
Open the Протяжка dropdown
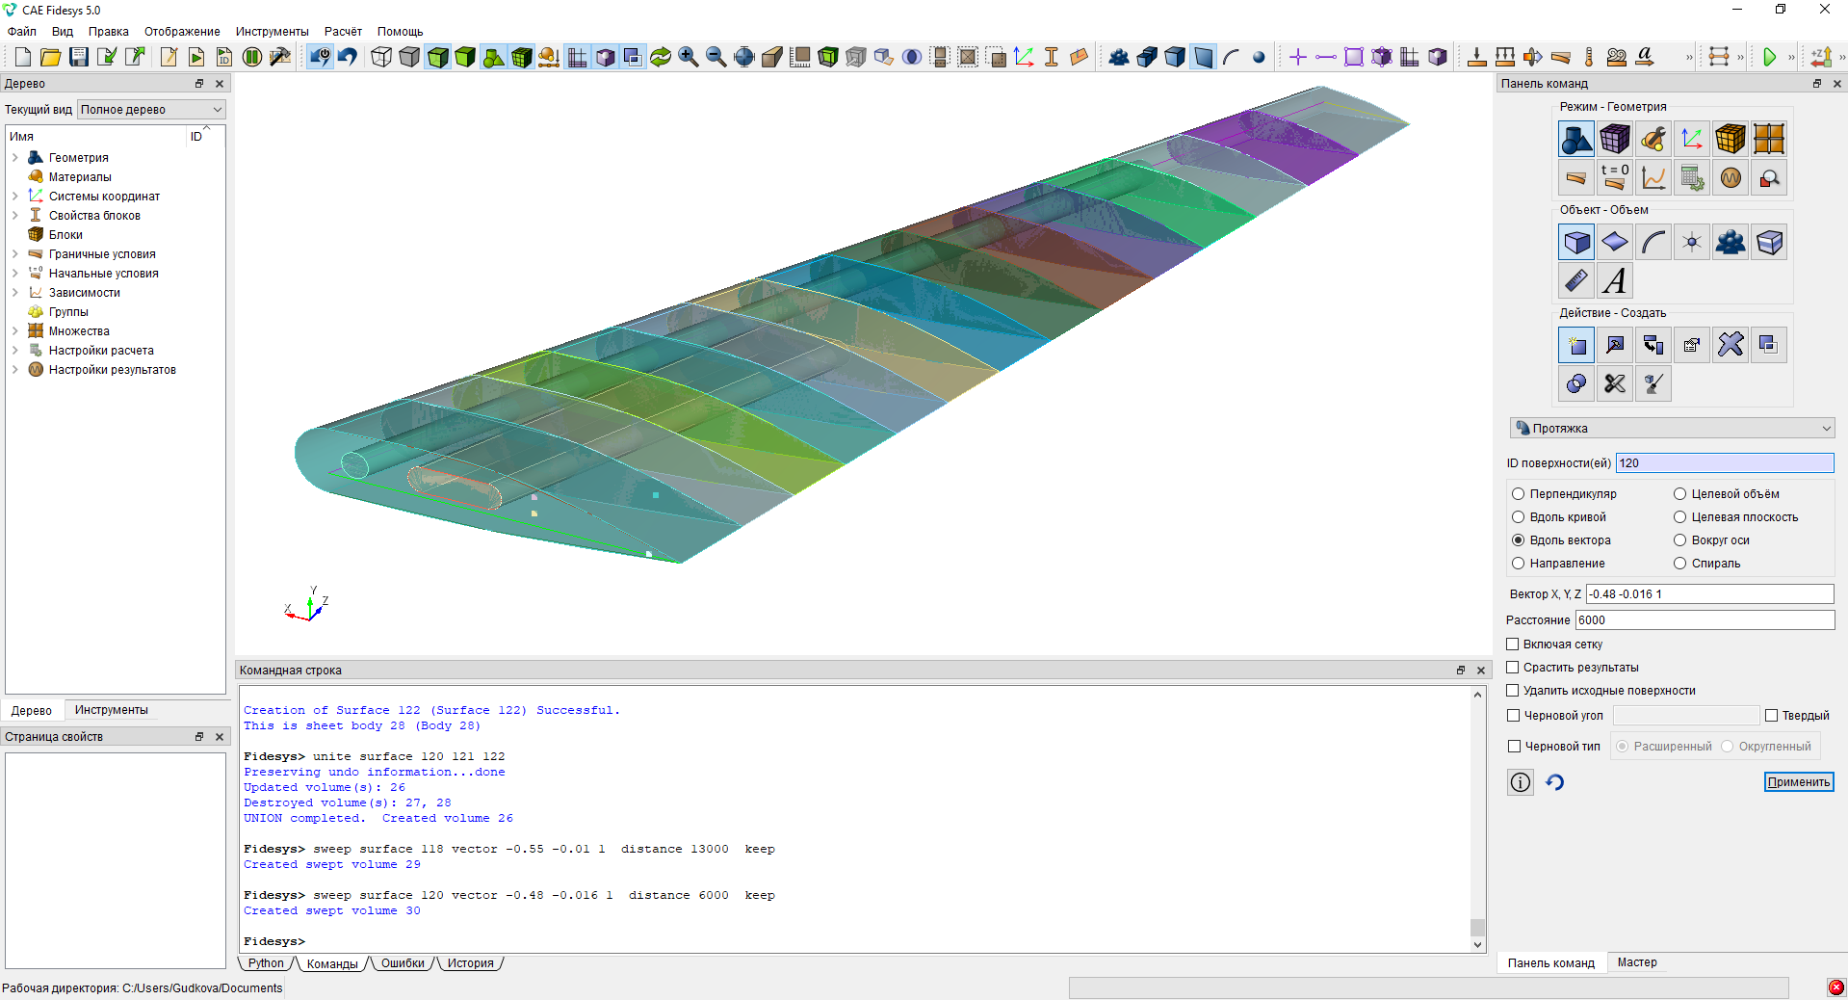(x=1672, y=429)
